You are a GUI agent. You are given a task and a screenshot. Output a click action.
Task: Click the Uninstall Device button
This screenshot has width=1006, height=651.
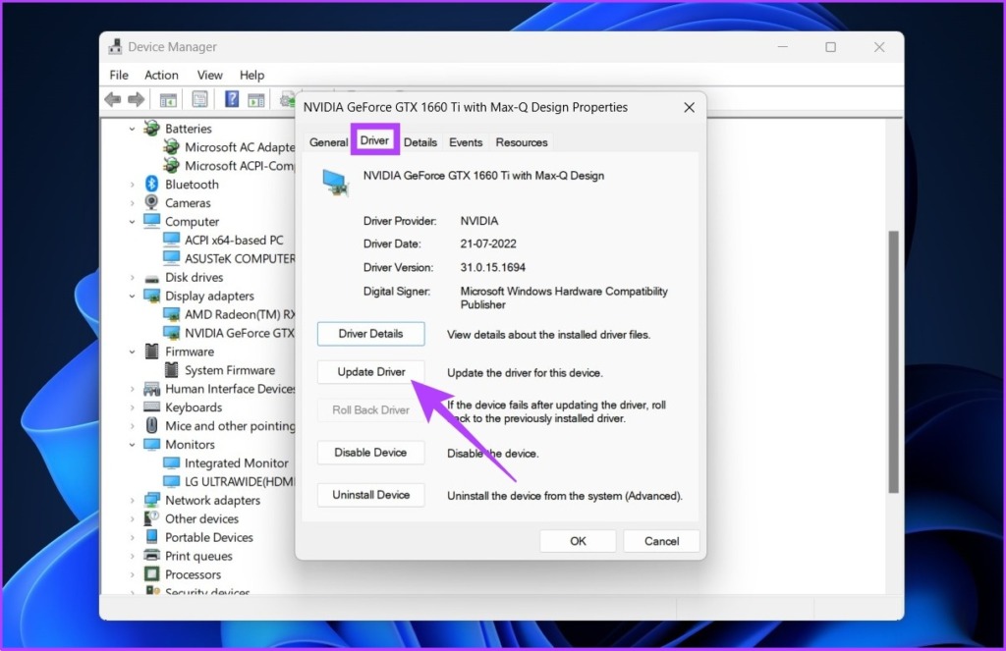[370, 495]
